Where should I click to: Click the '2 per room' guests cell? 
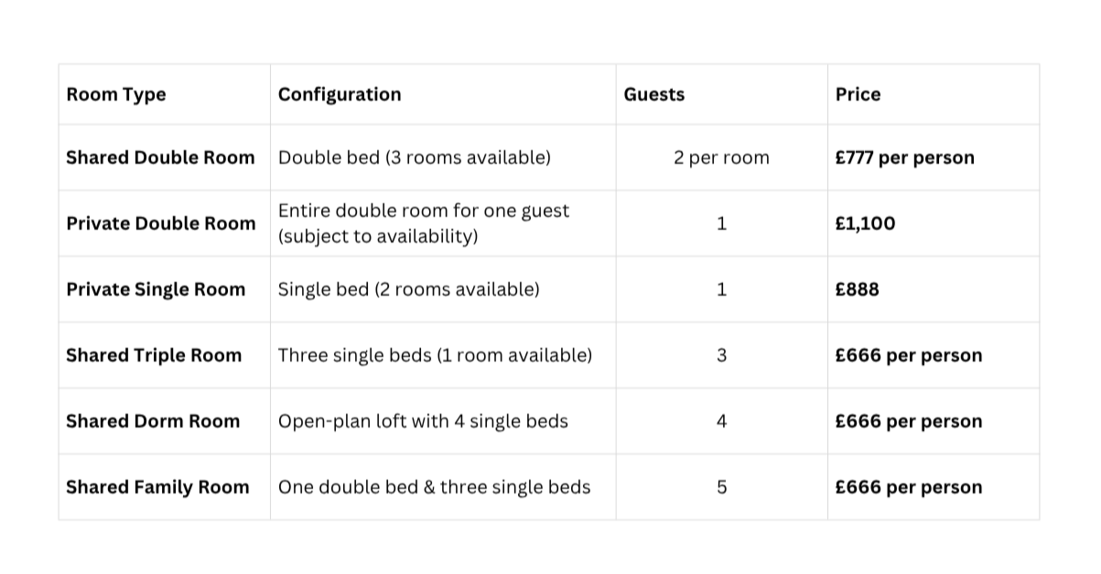pyautogui.click(x=722, y=157)
